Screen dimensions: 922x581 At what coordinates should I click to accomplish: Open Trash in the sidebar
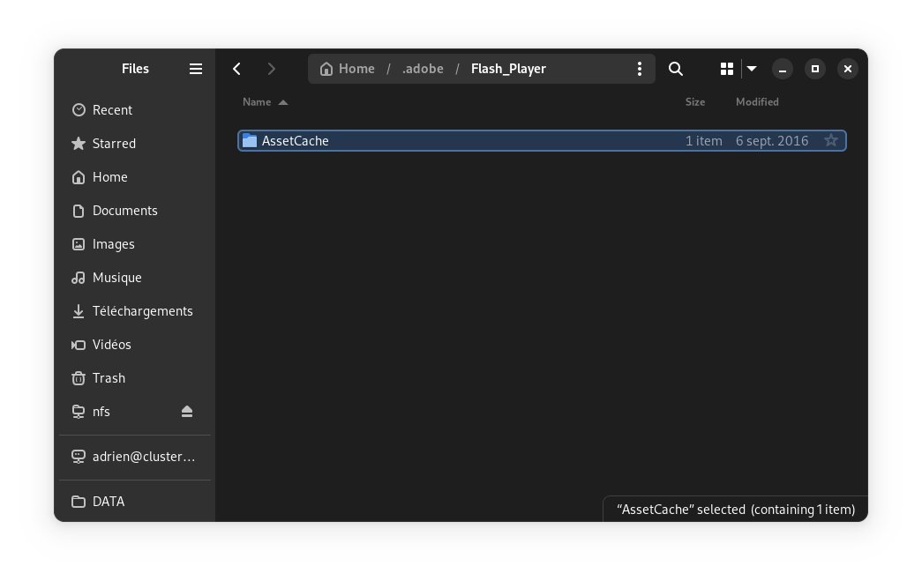[x=135, y=377]
